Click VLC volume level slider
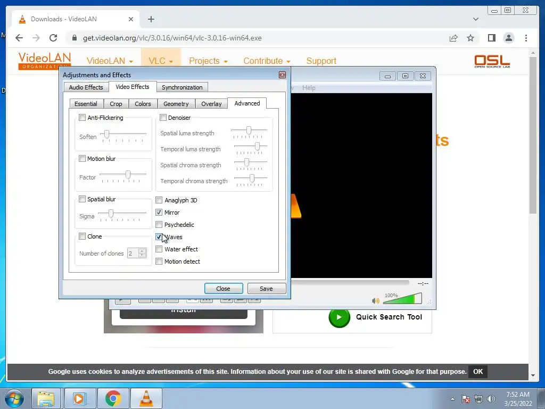Screen dimensions: 545x409 tap(402, 299)
